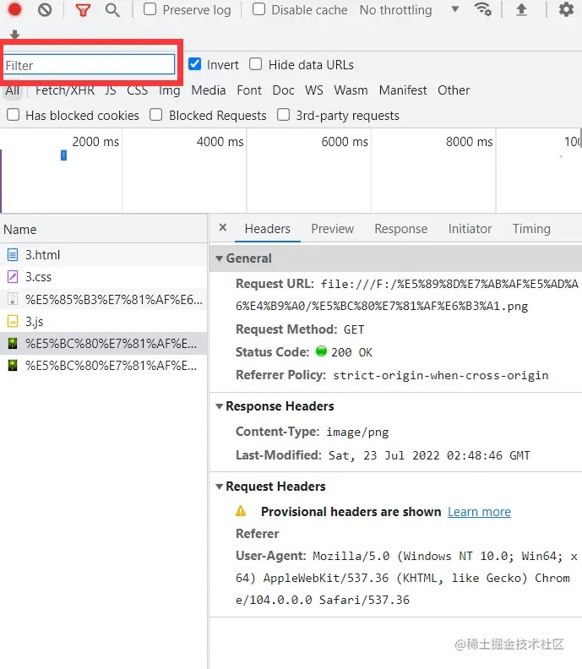Click the Request URL value
Image resolution: width=582 pixels, height=669 pixels.
coord(406,295)
